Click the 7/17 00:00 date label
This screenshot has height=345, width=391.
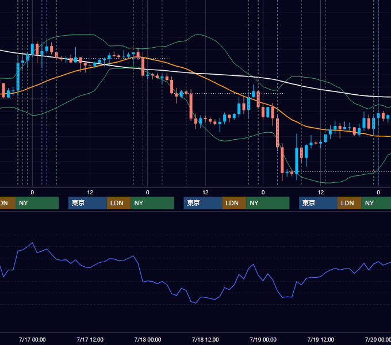pos(32,339)
